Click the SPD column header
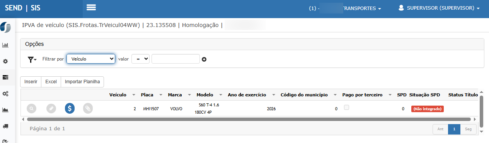This screenshot has height=143, width=489. click(x=402, y=95)
